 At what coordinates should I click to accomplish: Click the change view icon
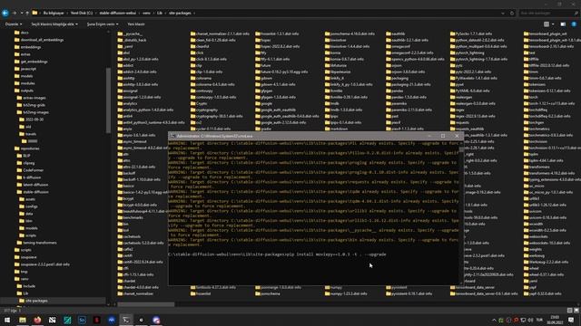547,24
